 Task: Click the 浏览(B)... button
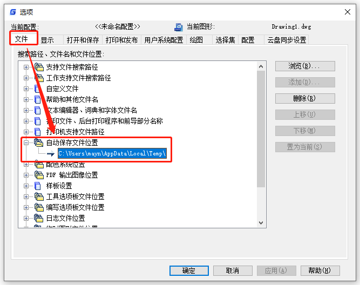305,66
